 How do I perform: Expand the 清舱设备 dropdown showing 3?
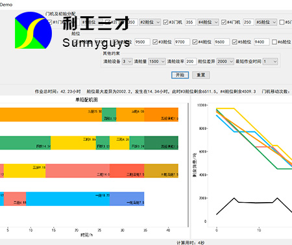[x=127, y=62]
